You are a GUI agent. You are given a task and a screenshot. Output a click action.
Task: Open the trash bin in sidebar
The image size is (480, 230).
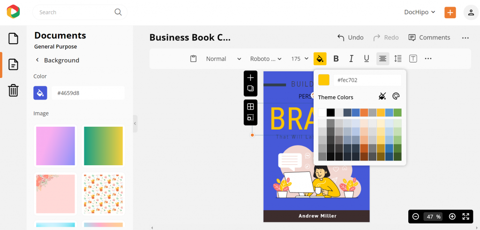pyautogui.click(x=13, y=91)
